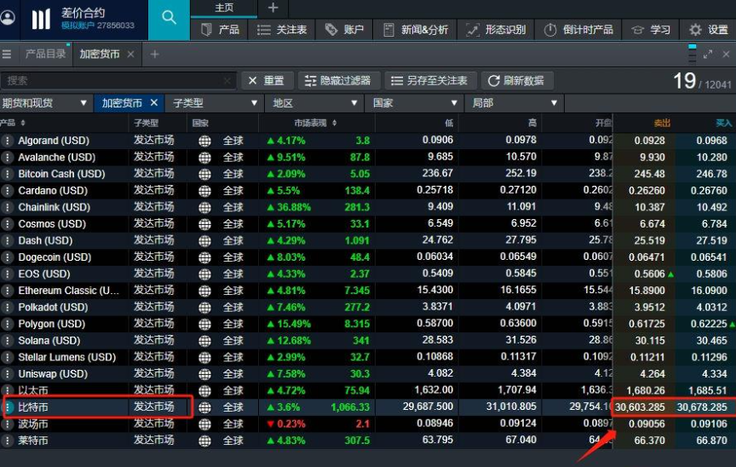
Task: Remove the 加密货币 filter
Action: 154,102
